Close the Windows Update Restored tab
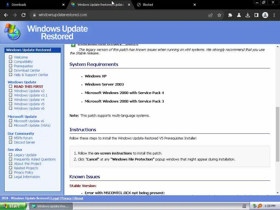Image resolution: width=280 pixels, height=210 pixels. (129, 5)
